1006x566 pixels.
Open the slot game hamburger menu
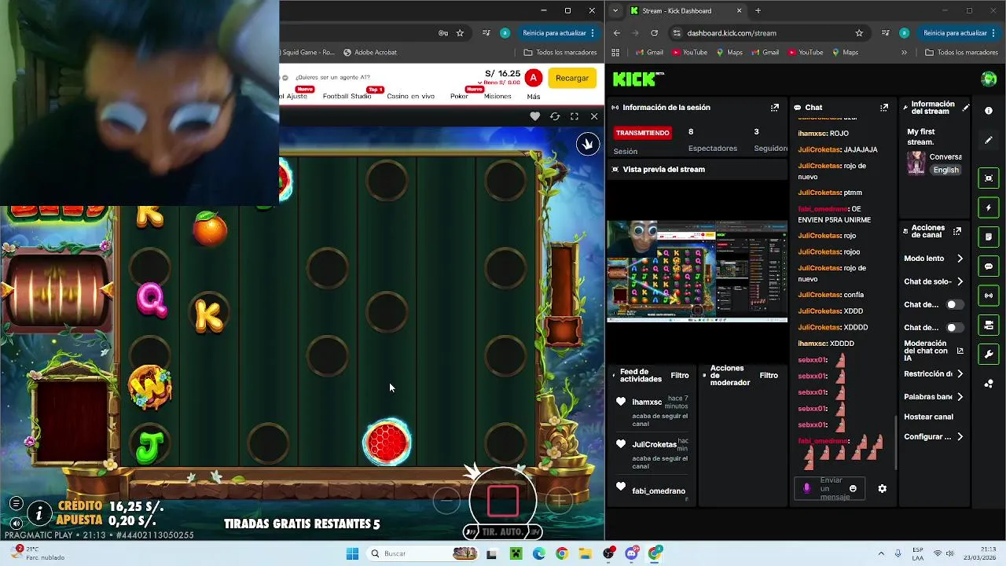point(16,503)
